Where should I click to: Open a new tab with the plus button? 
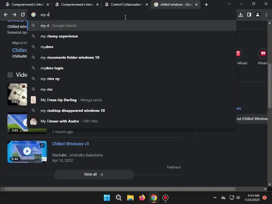(x=206, y=5)
